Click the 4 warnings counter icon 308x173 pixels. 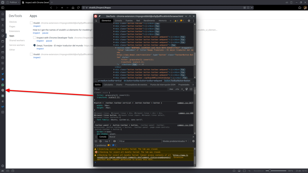(176, 21)
